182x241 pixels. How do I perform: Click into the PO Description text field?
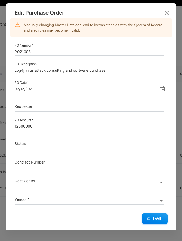click(89, 70)
